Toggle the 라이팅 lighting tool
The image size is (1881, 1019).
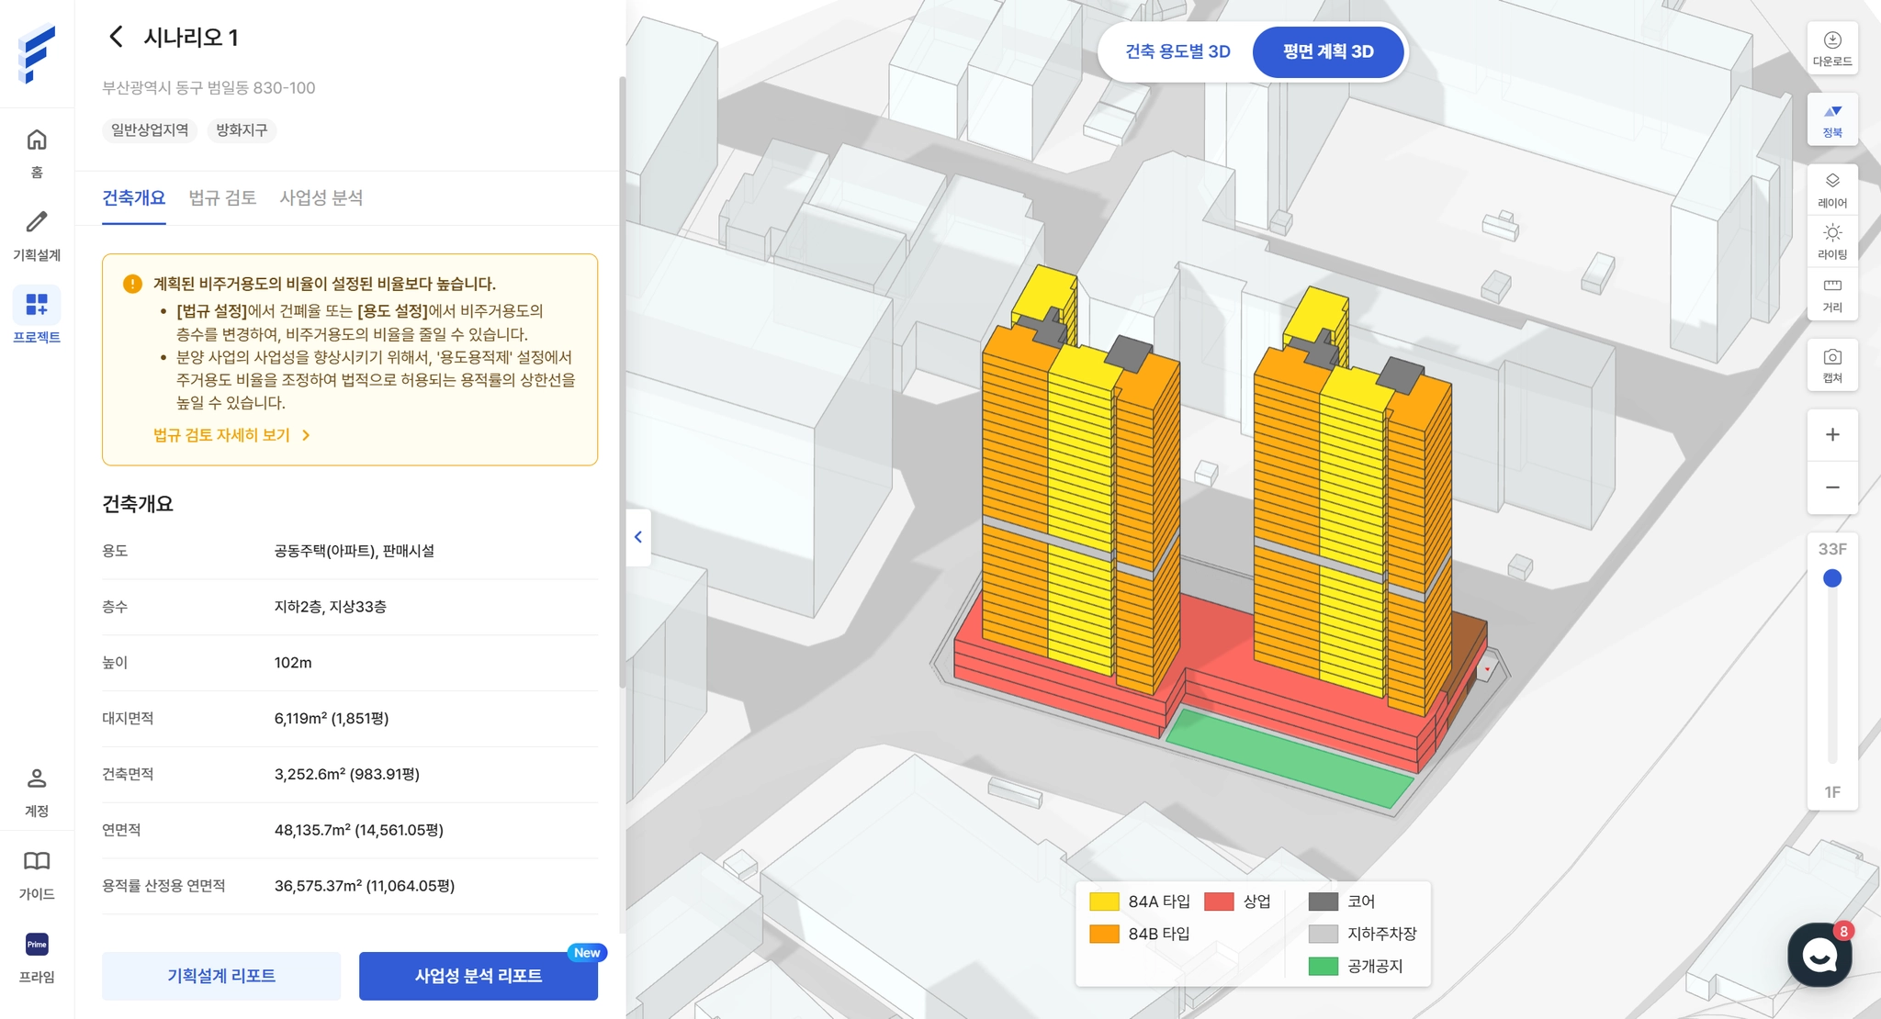[1831, 241]
